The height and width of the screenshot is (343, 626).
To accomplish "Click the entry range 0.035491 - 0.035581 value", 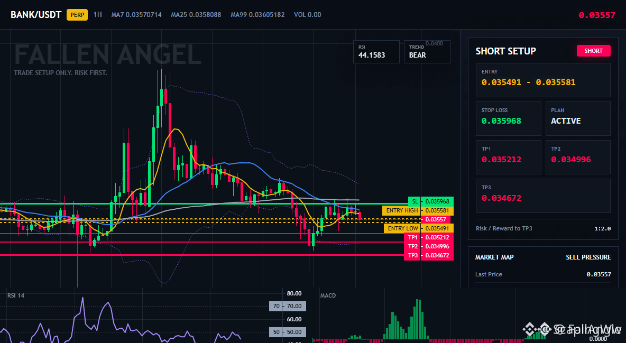I will coord(528,82).
